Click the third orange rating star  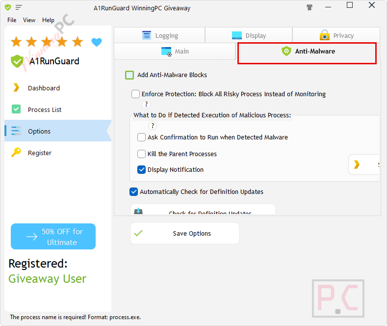click(47, 42)
